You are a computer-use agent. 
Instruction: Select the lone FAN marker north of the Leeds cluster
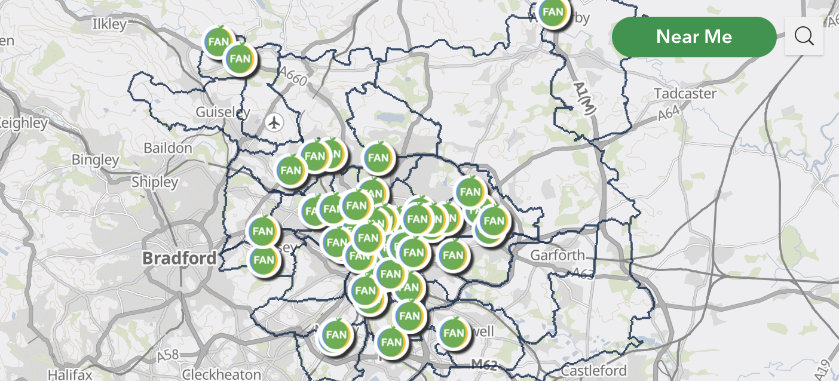pos(378,158)
